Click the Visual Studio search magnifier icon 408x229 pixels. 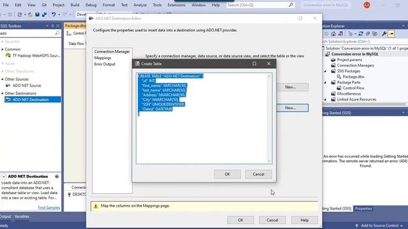[x=291, y=5]
